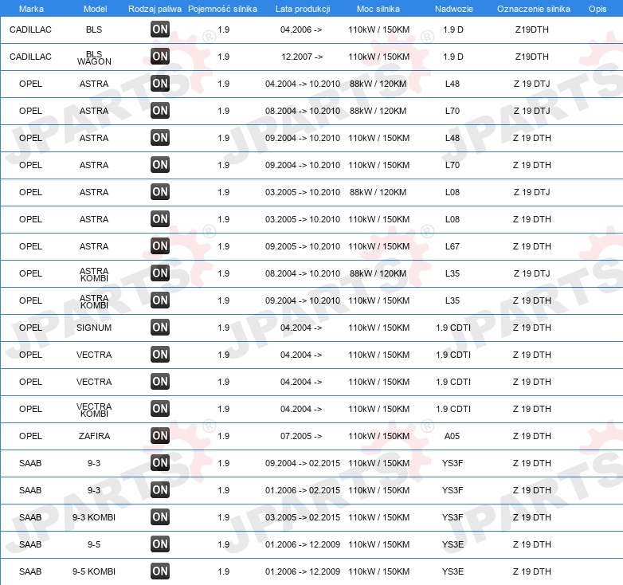The width and height of the screenshot is (623, 585).
Task: Select the 9-3 KOMBI model cell
Action: (94, 517)
